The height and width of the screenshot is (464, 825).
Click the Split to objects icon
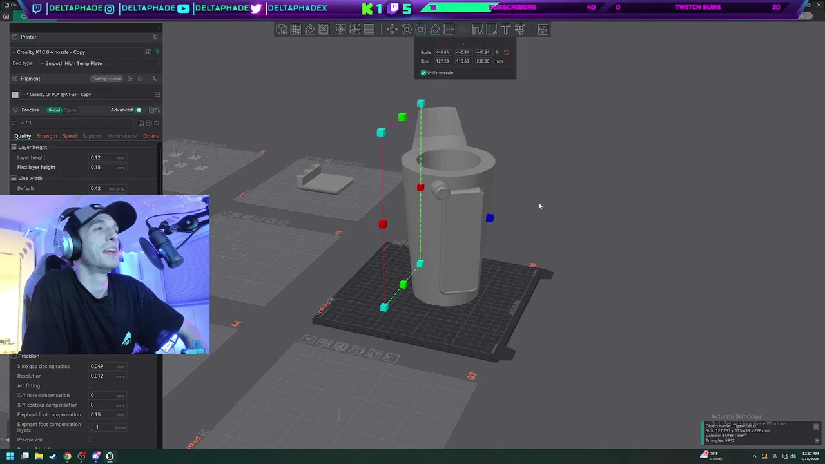click(x=340, y=30)
